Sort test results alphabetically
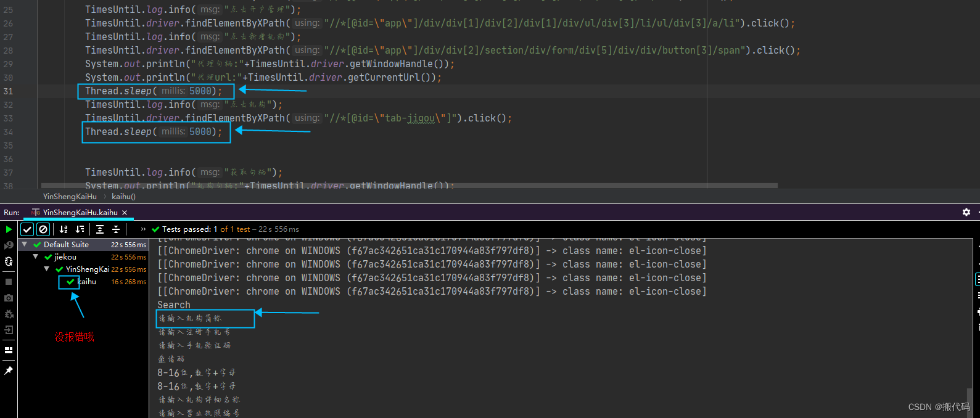The height and width of the screenshot is (418, 980). (64, 229)
